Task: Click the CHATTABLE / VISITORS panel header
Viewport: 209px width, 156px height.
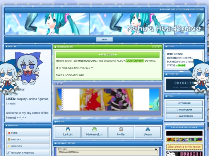Action: point(108,143)
